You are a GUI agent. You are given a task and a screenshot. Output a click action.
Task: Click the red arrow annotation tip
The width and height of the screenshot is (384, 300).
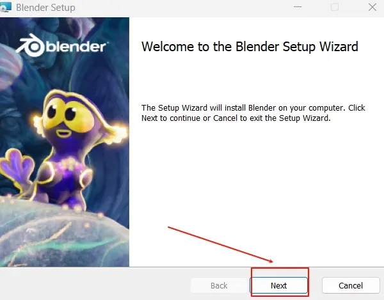272,262
